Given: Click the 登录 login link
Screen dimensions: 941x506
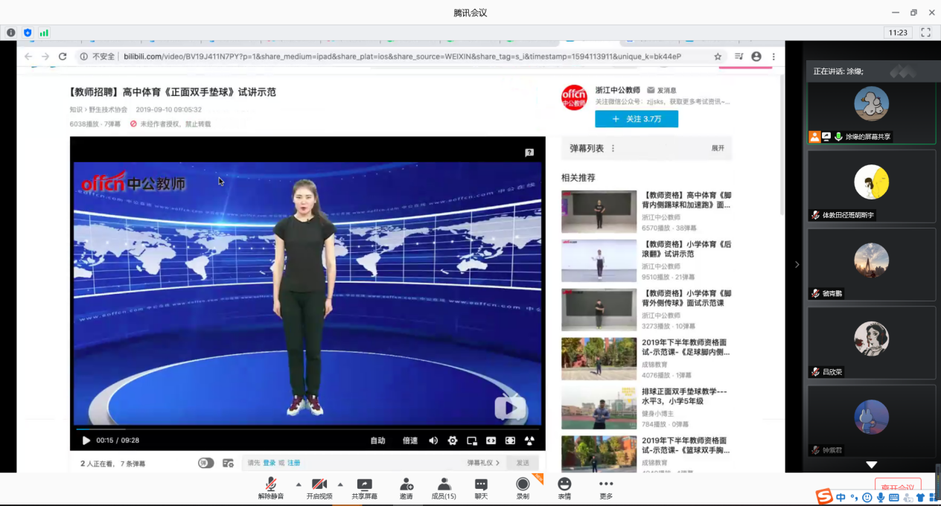Looking at the screenshot, I should tap(269, 463).
